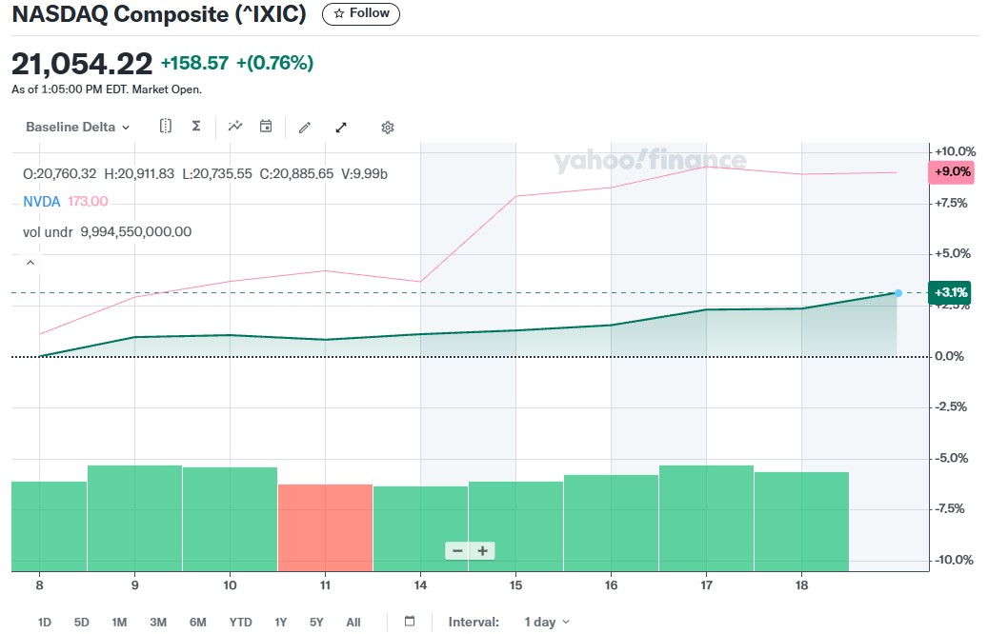
Task: Select the 5Y range
Action: coord(316,622)
